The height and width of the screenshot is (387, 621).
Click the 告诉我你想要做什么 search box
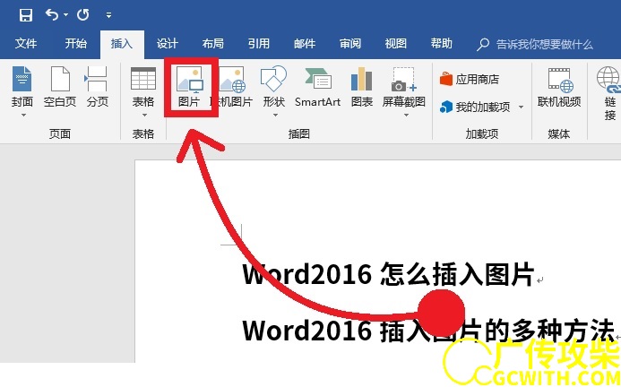[535, 45]
